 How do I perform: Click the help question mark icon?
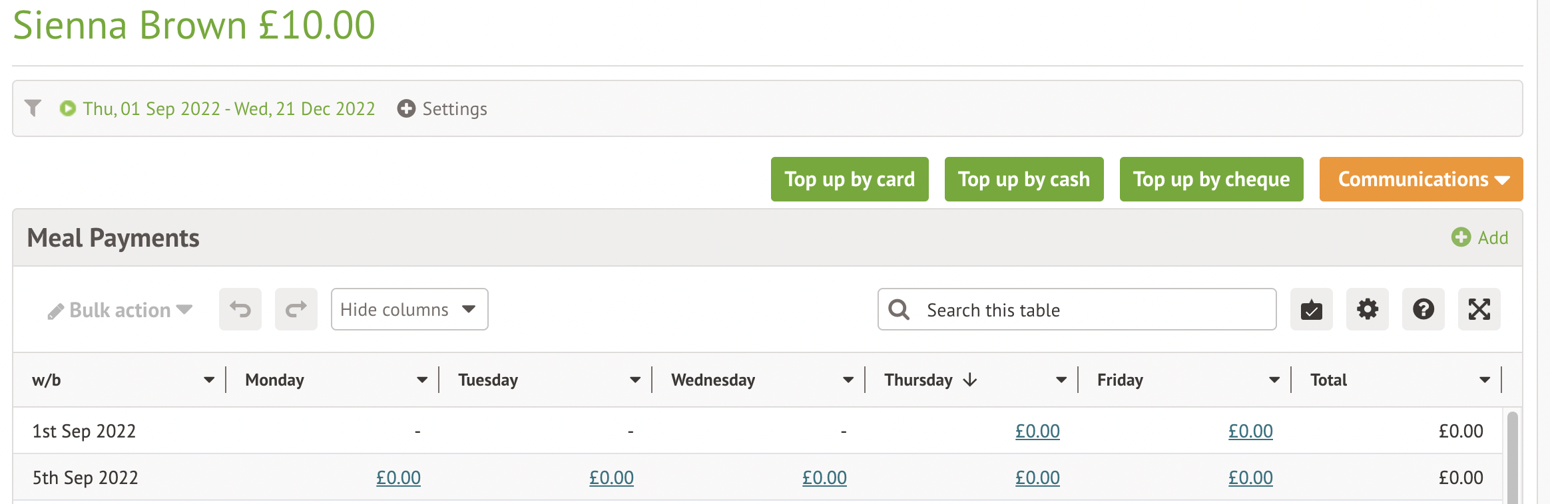(1423, 309)
